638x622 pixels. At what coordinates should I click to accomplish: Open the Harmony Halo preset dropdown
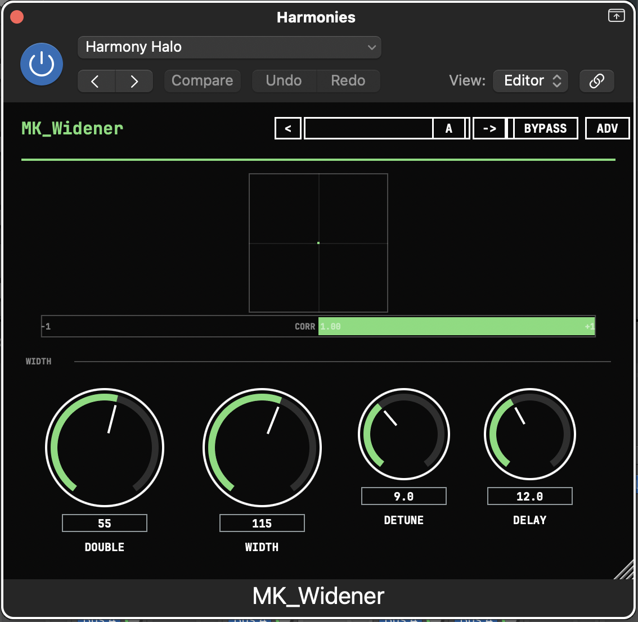click(x=229, y=47)
